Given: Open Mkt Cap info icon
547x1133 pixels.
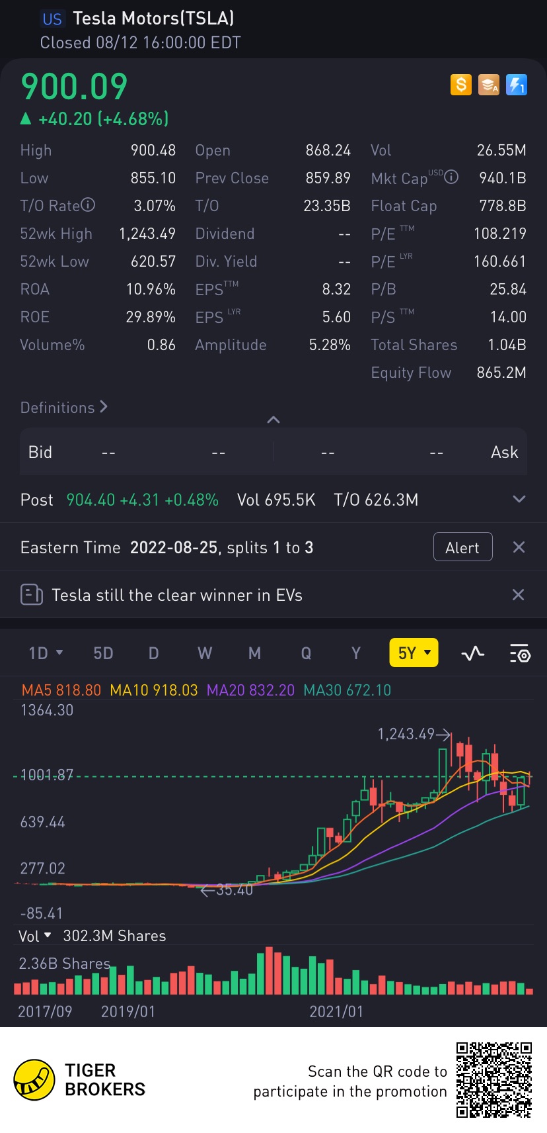Looking at the screenshot, I should (451, 177).
